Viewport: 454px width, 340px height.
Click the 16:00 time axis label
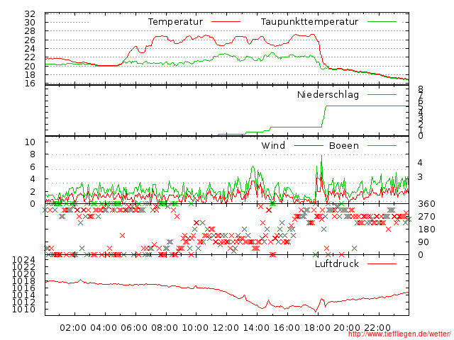(287, 328)
